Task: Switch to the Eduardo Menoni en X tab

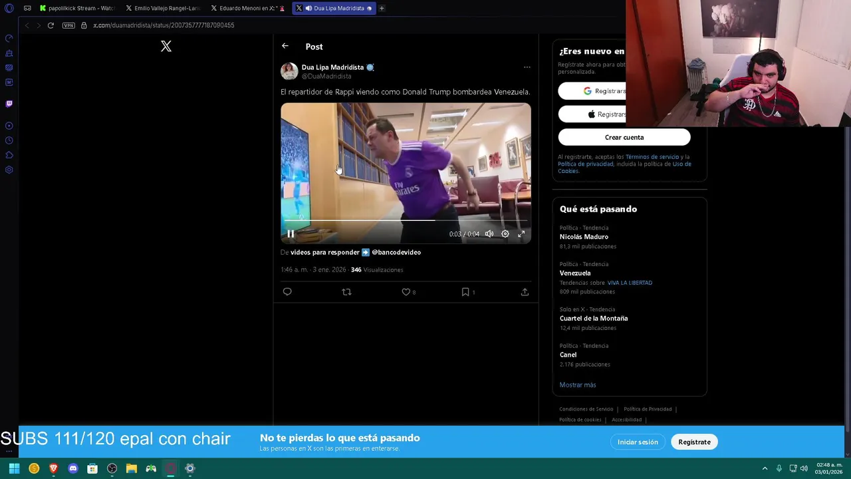Action: coord(247,8)
